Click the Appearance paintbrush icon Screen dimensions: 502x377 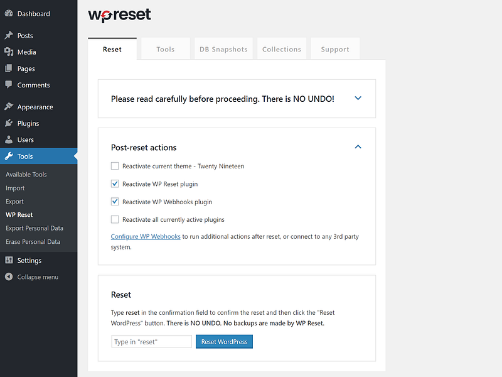coord(9,106)
